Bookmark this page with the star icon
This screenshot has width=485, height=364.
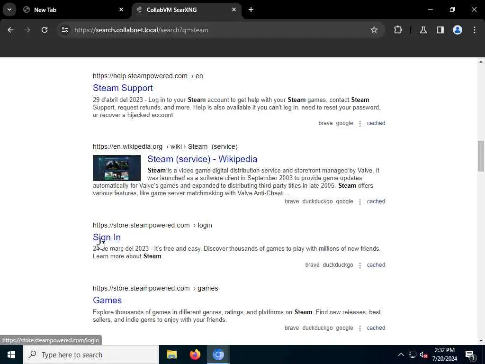pyautogui.click(x=374, y=30)
